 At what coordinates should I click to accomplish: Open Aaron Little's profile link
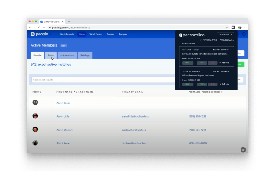pos(63,116)
